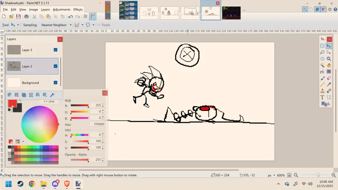Open the palette menu dropdown arrow
Image resolution: width=338 pixels, height=190 pixels.
[23, 142]
